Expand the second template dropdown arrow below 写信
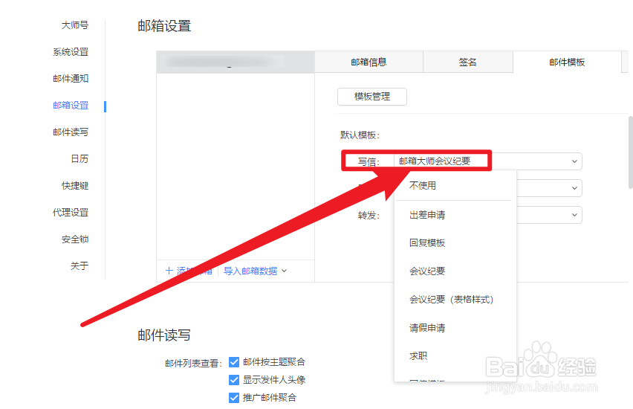Viewport: 633px width, 409px height. [x=574, y=188]
